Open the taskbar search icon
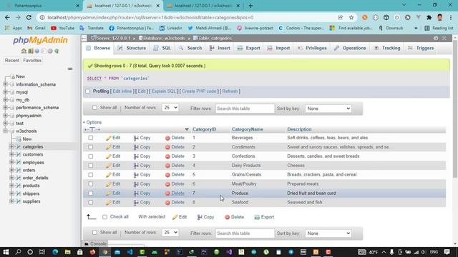This screenshot has width=458, height=257. click(x=18, y=252)
